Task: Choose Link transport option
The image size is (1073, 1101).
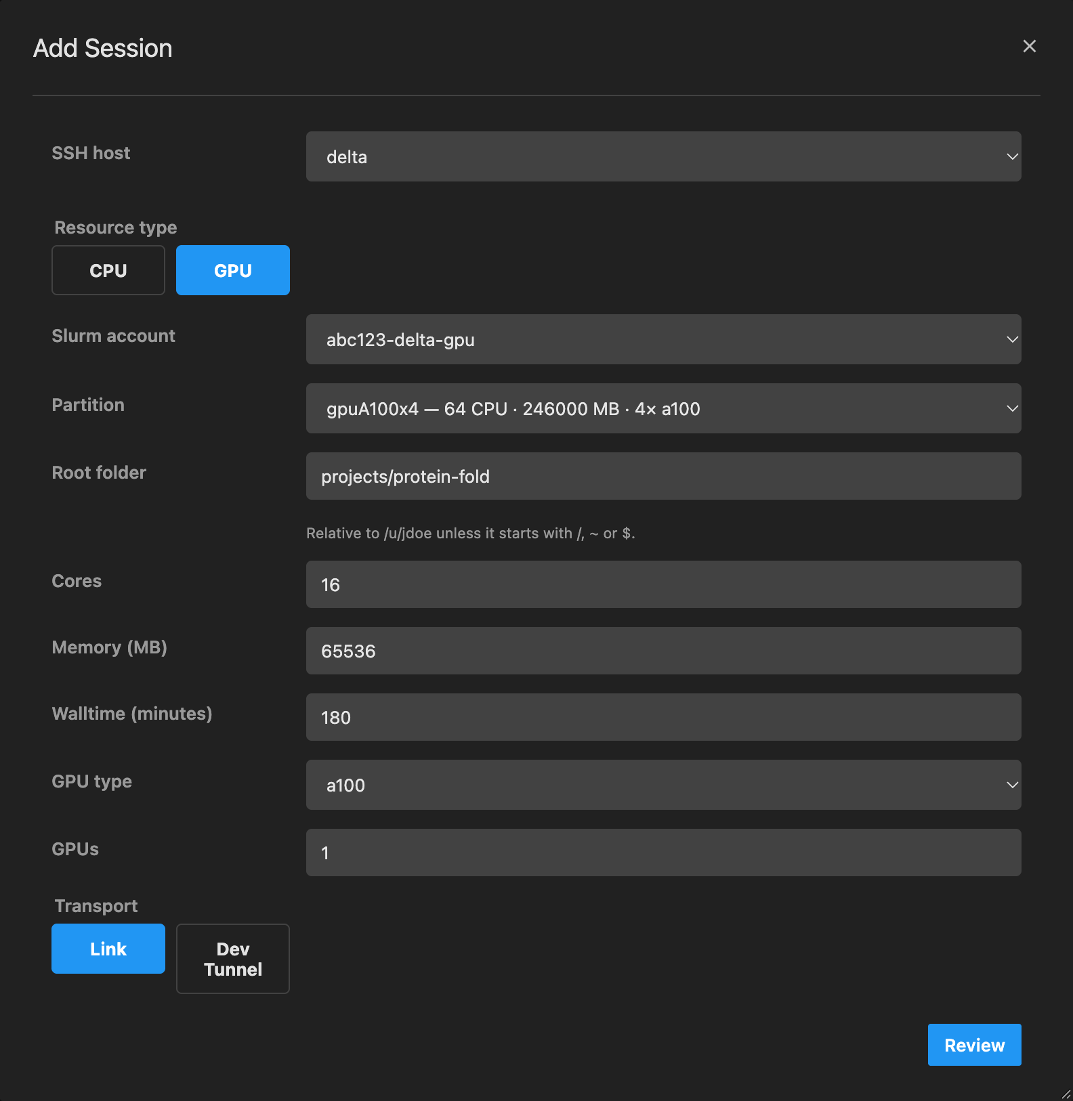Action: click(108, 949)
